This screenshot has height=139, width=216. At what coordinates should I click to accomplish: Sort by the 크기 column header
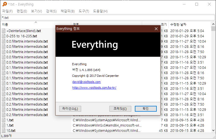164,25
